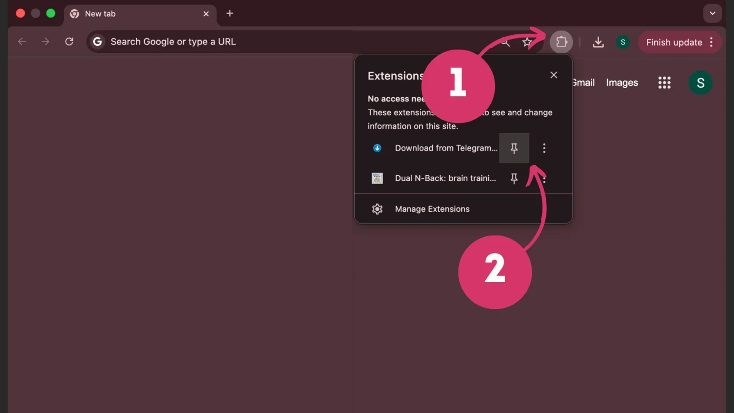
Task: Close the Extensions popup
Action: (x=554, y=75)
